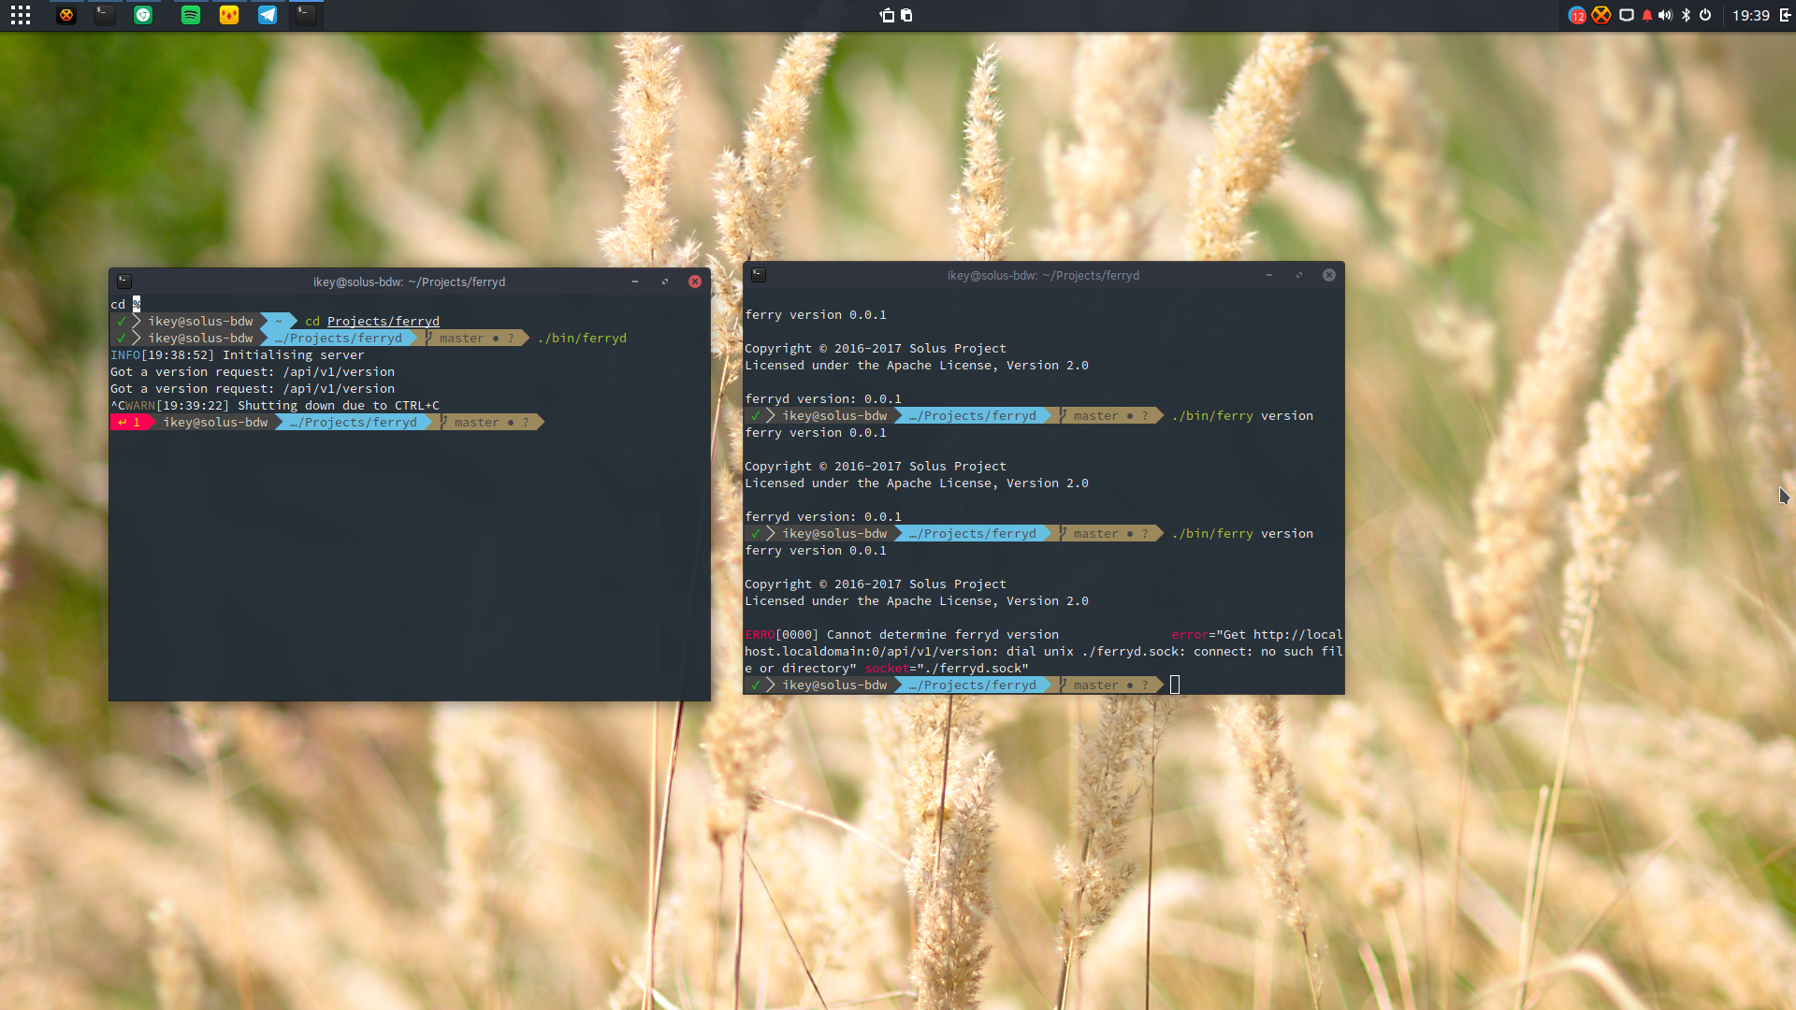Open the orange hexagon launcher in the taskbar

pyautogui.click(x=66, y=15)
